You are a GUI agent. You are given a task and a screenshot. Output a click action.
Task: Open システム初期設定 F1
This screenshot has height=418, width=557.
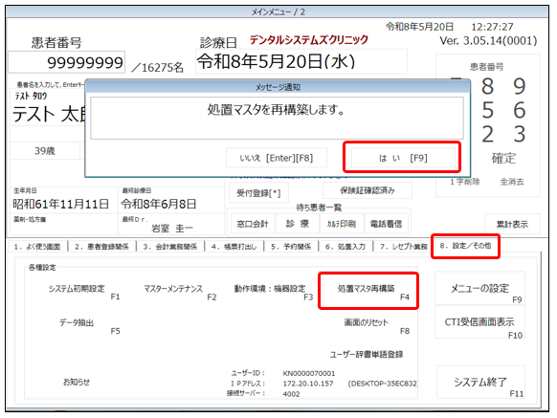pyautogui.click(x=81, y=292)
